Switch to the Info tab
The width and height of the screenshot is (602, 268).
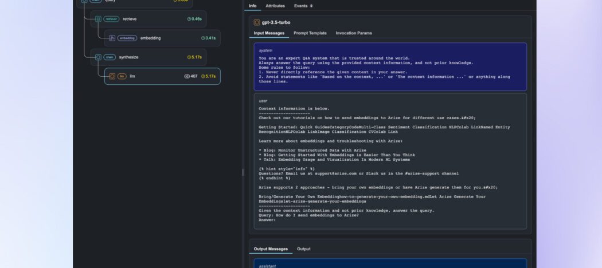(x=253, y=6)
